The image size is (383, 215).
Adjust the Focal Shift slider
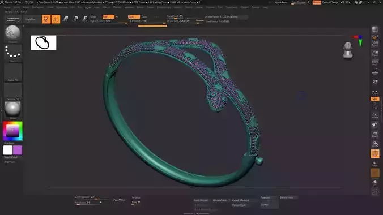click(185, 16)
